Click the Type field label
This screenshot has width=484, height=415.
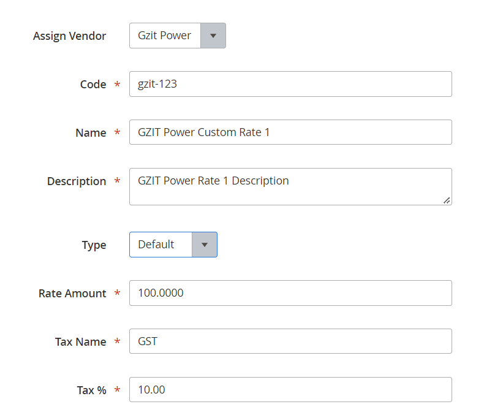coord(94,245)
